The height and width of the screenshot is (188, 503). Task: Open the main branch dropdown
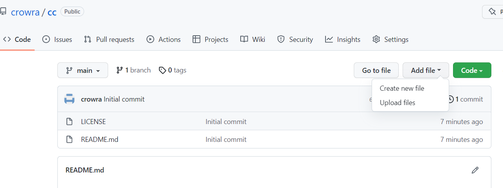[83, 71]
